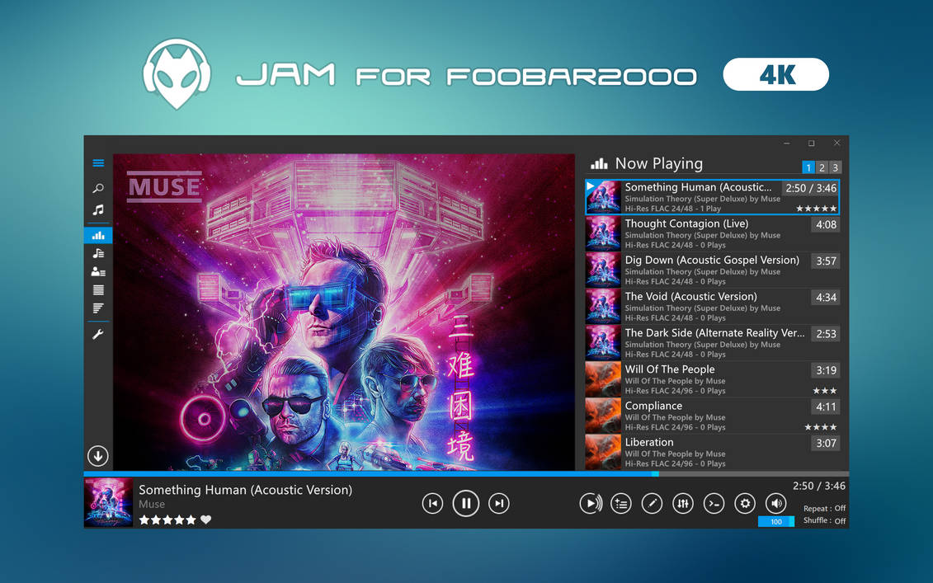Click the download arrow at sidebar bottom
933x583 pixels.
[x=97, y=455]
